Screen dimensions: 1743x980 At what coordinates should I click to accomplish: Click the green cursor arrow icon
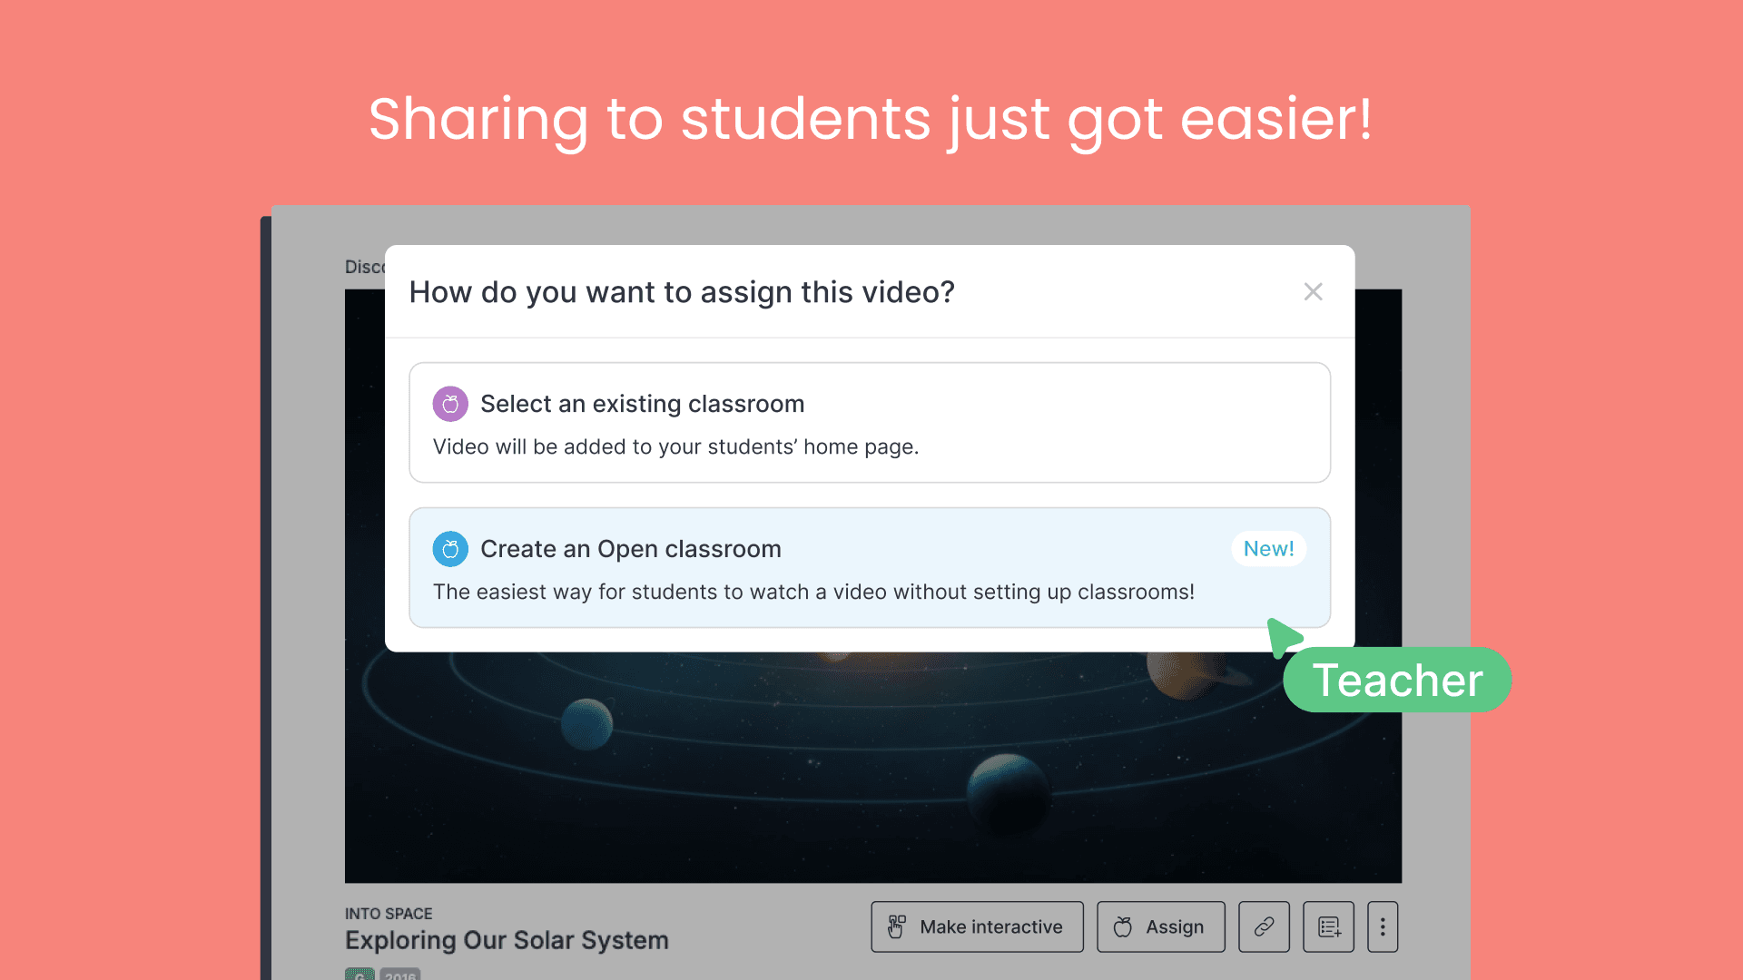[x=1284, y=636]
